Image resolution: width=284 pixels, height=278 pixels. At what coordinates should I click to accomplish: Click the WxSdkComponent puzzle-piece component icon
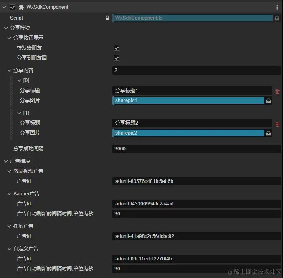click(21, 7)
